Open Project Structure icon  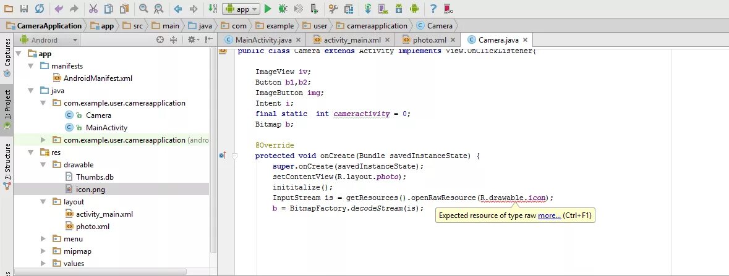click(x=348, y=9)
